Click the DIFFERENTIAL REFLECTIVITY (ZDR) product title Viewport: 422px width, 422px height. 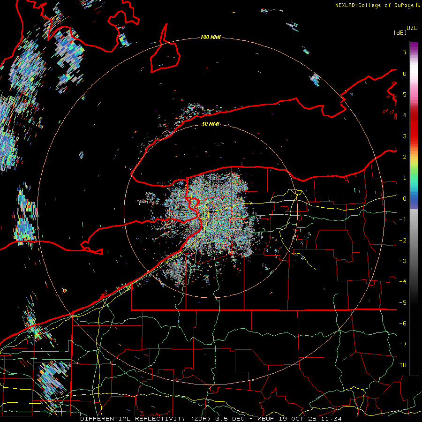(146, 419)
